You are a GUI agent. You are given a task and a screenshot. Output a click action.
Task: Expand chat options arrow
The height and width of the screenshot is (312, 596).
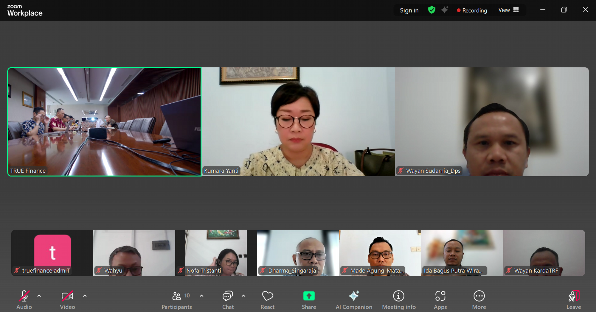tap(243, 296)
